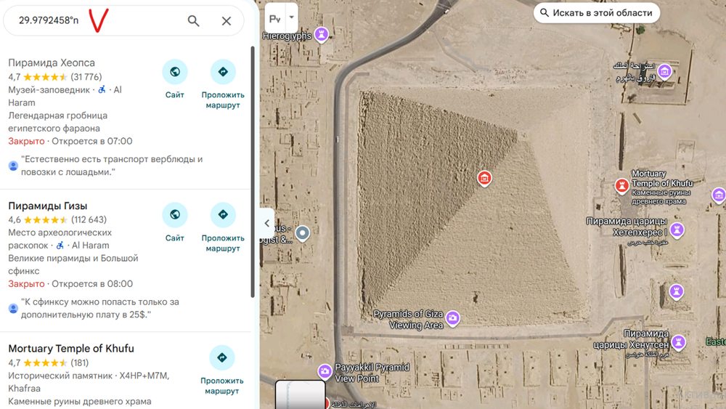Click the rating '4,6 (112 643)' of Пирамиды Гизы
The height and width of the screenshot is (409, 726).
point(57,219)
